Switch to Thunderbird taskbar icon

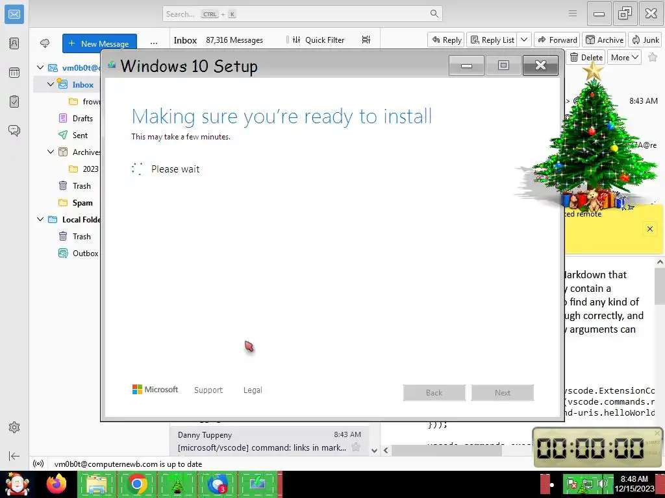coord(217,484)
